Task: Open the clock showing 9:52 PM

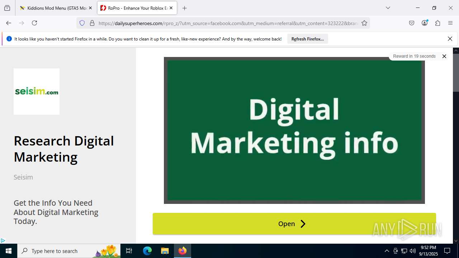Action: 429,251
